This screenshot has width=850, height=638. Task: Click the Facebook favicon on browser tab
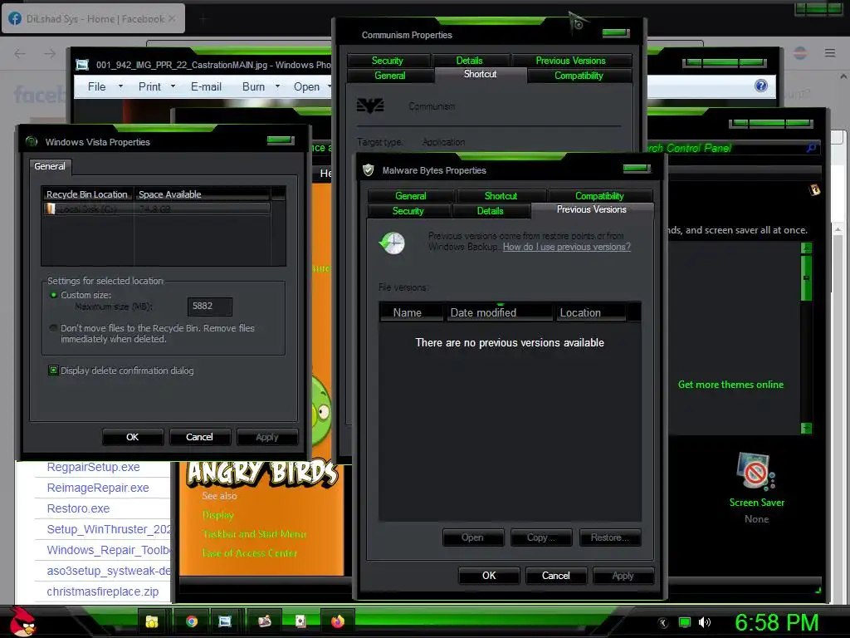[x=16, y=19]
